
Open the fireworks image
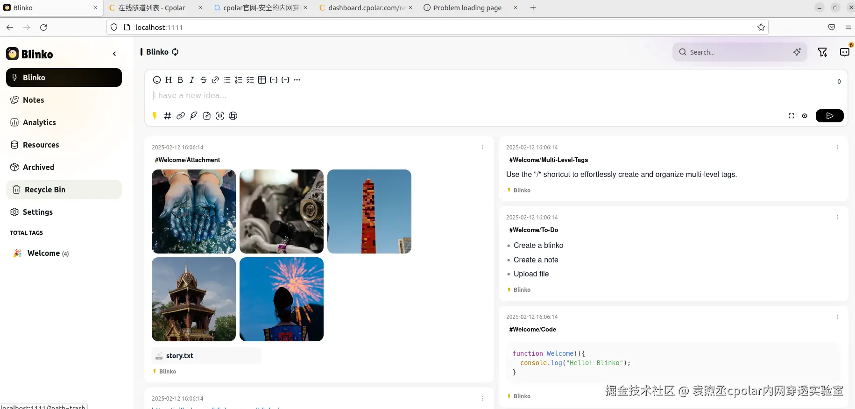[x=282, y=299]
